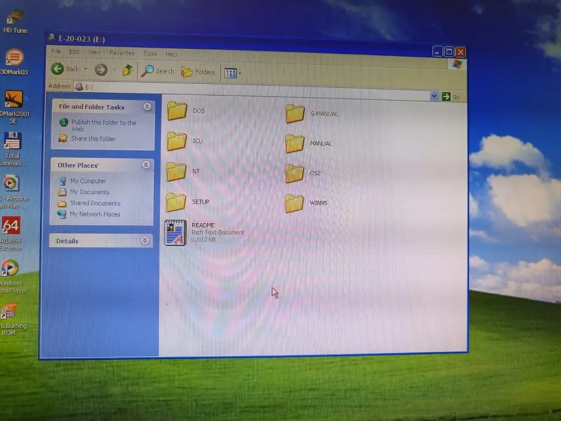Open the G-MANUAL folder

point(311,113)
